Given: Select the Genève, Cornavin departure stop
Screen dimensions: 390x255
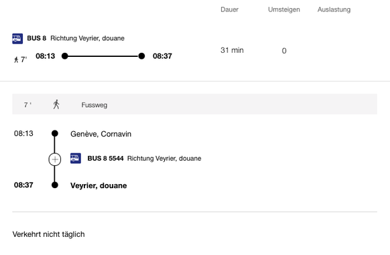Looking at the screenshot, I should pyautogui.click(x=101, y=134).
